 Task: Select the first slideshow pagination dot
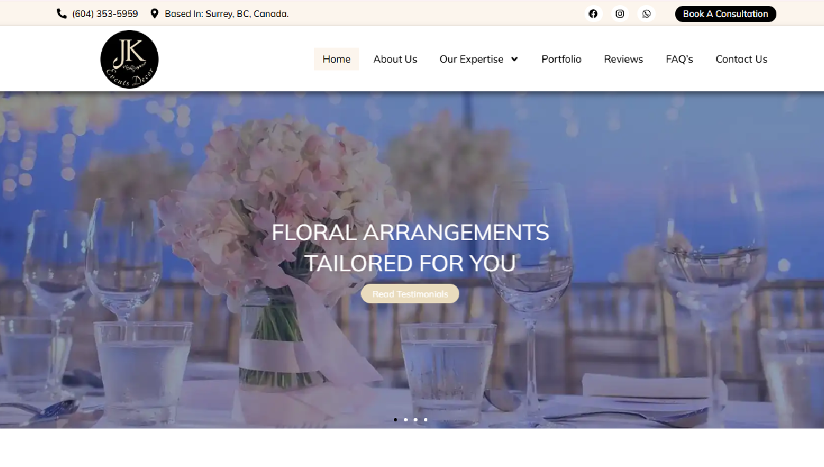pos(395,420)
